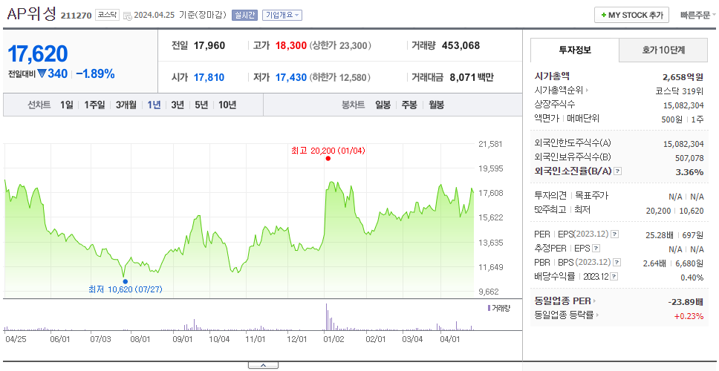Click the blue 최저 10,620 chart marker

click(126, 281)
